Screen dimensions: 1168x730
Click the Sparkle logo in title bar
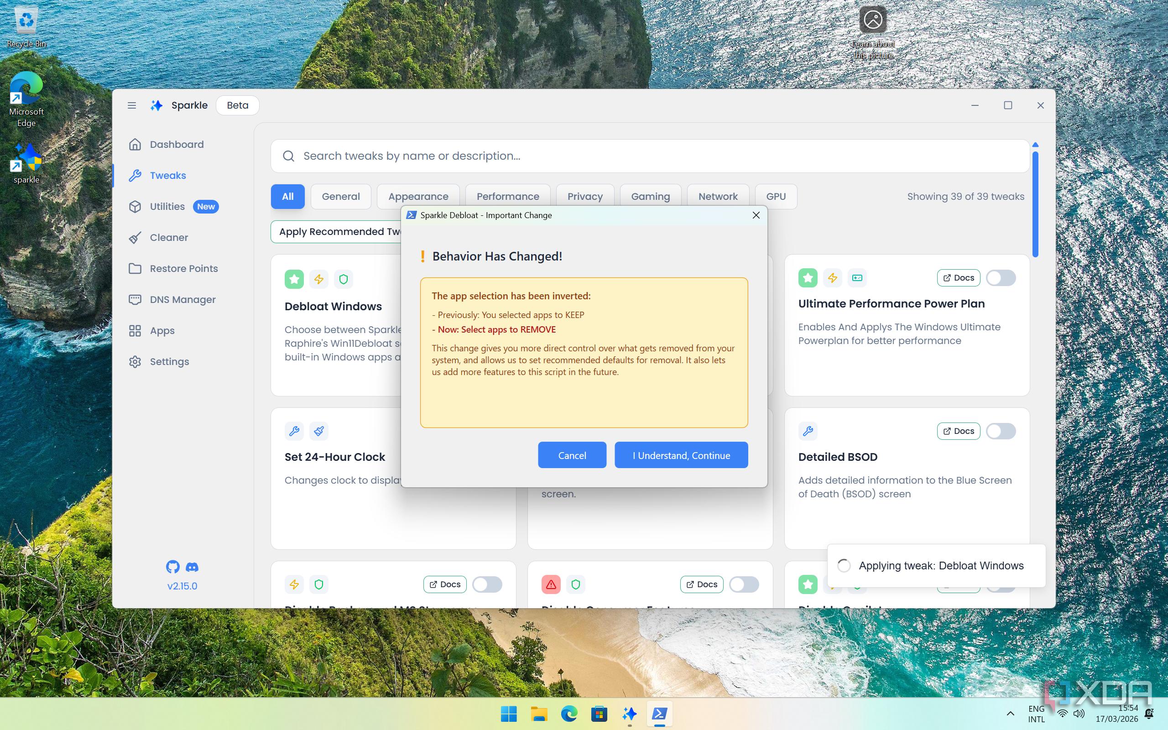(156, 105)
